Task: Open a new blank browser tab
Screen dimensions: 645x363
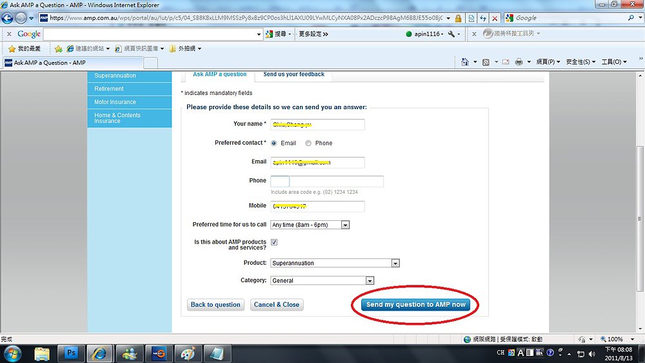Action: (x=150, y=63)
